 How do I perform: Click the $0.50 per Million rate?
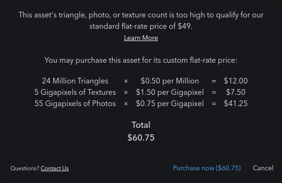[170, 81]
